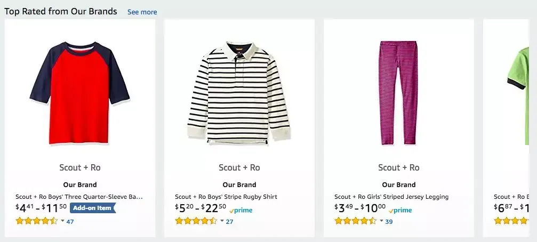Expand rating dropdown arrow for baseball tee
Image resolution: width=537 pixels, height=242 pixels.
(62, 221)
